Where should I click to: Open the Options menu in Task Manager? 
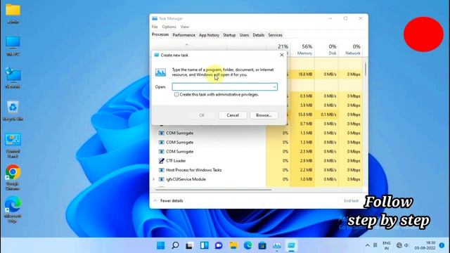click(169, 27)
